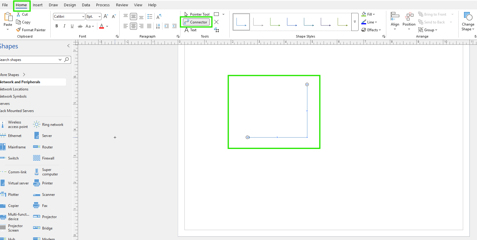The width and height of the screenshot is (477, 240).
Task: Open the Line dropdown menu
Action: coord(369,22)
